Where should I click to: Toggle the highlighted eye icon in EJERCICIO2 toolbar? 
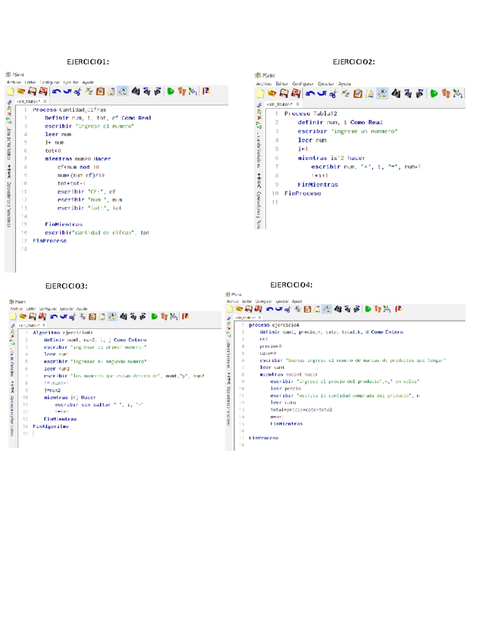coord(382,94)
